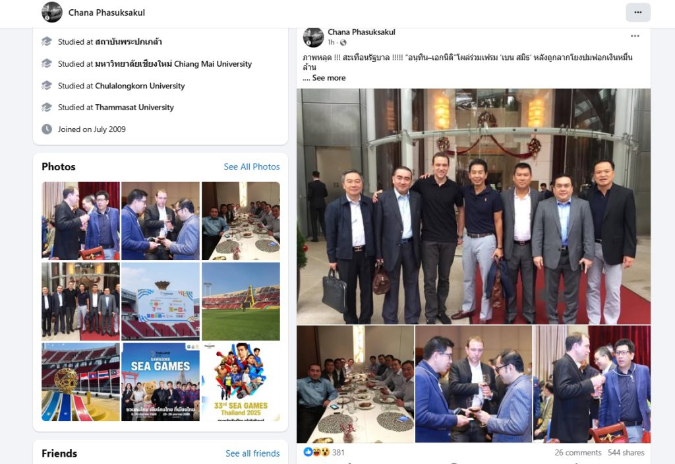Open the large group photo in the post
This screenshot has height=464, width=675.
point(473,206)
